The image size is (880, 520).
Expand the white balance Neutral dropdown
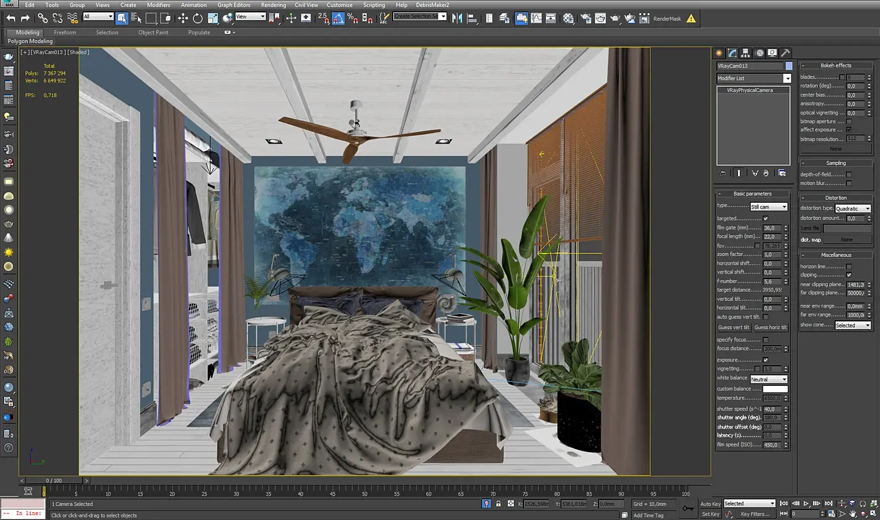pos(769,379)
